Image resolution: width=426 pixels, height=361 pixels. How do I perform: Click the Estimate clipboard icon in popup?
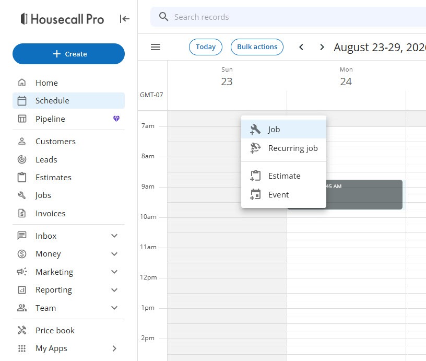255,176
